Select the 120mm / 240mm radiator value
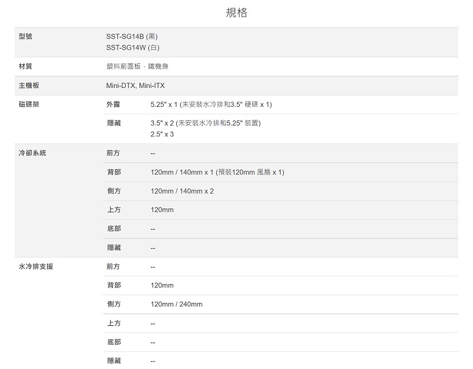Viewport: 473px width, 369px height. (176, 304)
